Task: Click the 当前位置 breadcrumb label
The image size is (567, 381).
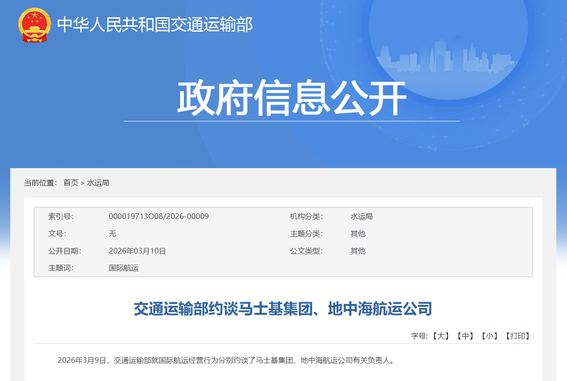Action: 41,183
